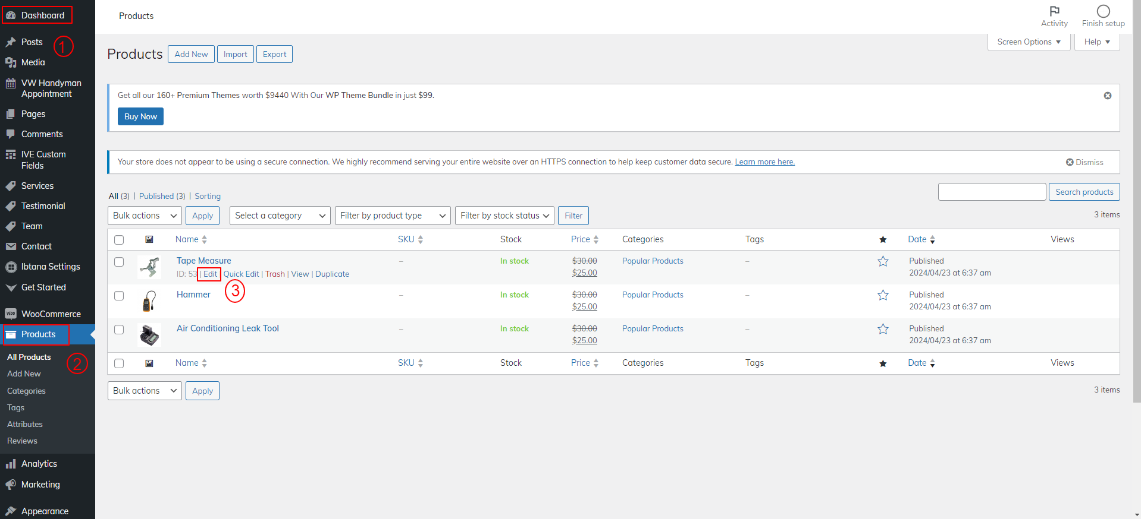Click the Add New product button

click(x=191, y=54)
